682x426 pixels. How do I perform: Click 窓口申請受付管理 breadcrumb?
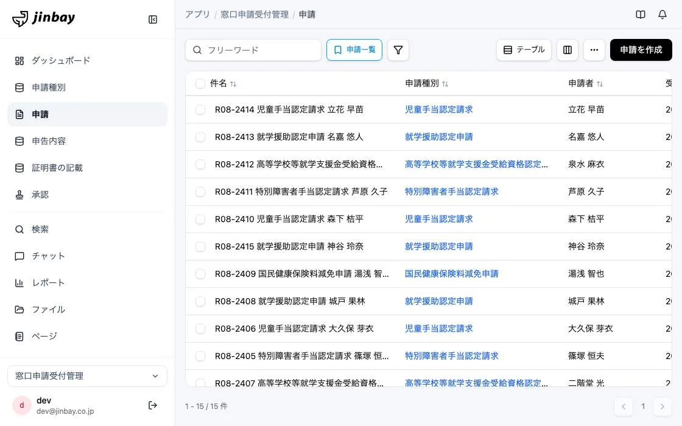pyautogui.click(x=255, y=15)
